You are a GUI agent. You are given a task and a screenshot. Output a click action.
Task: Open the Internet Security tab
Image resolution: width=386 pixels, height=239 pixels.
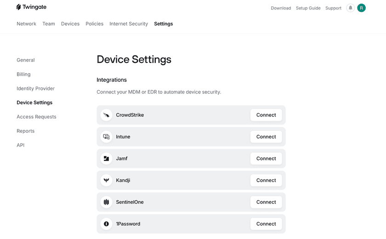tap(129, 24)
